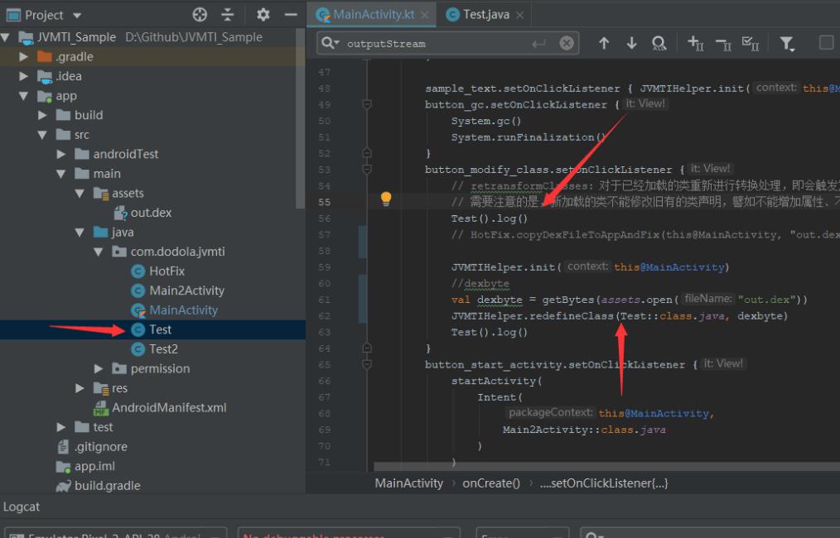
Task: Open the Logcat tool window title
Action: pos(22,507)
